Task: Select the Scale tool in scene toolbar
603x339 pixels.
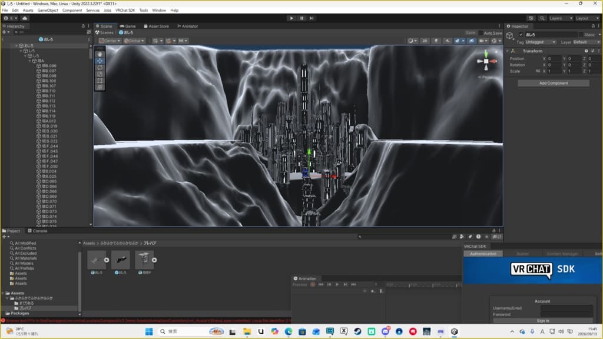Action: pos(100,74)
